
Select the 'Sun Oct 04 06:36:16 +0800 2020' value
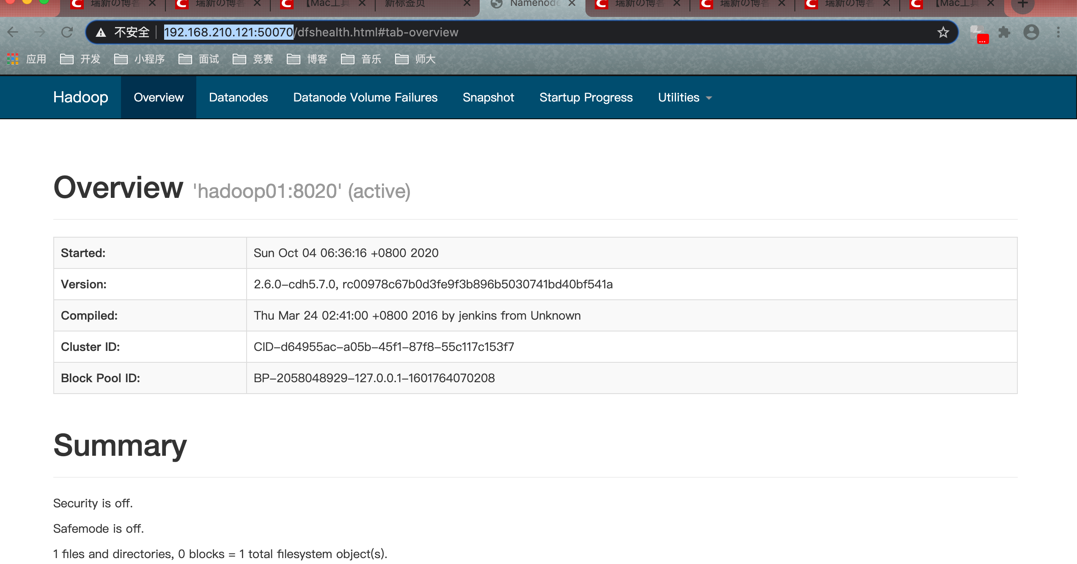(346, 253)
